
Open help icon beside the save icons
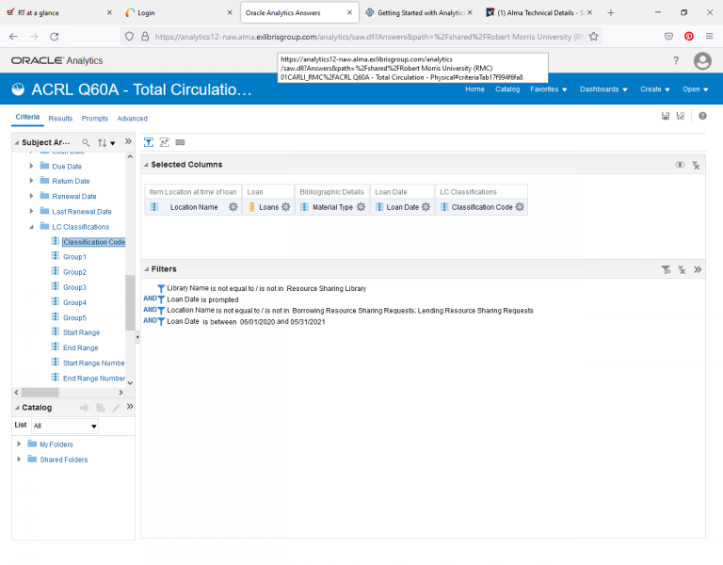pos(702,116)
